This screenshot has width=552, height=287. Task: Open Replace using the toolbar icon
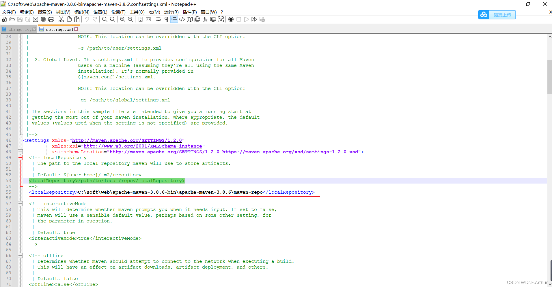point(113,19)
